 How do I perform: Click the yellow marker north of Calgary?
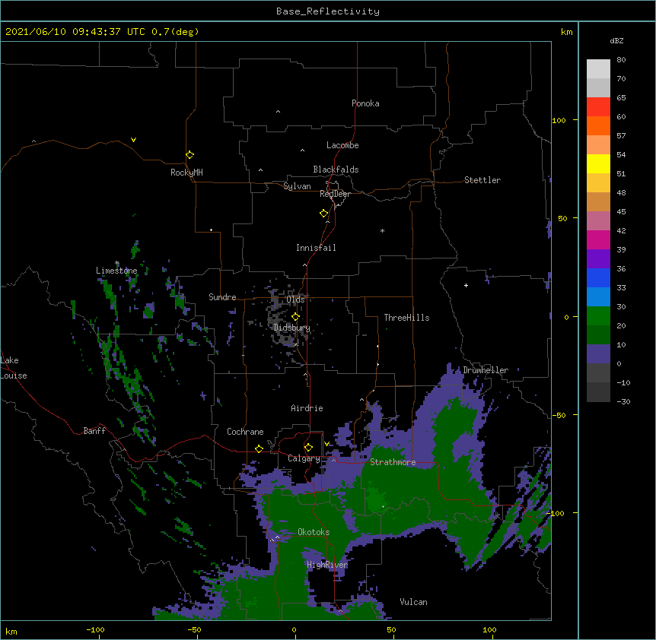tap(308, 448)
